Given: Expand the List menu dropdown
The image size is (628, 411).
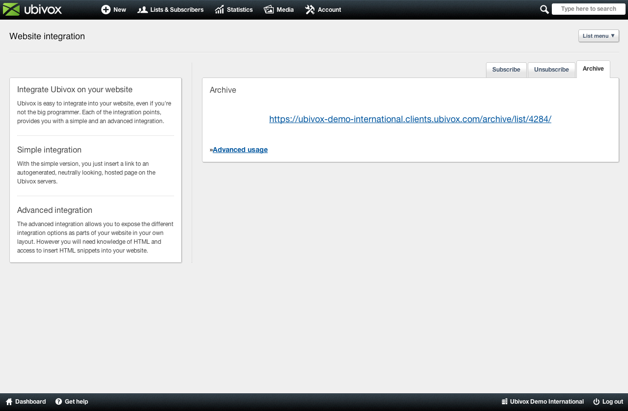Looking at the screenshot, I should coord(599,36).
